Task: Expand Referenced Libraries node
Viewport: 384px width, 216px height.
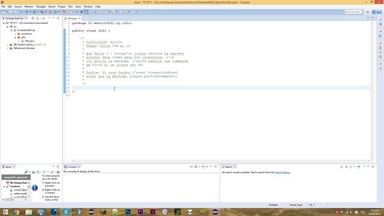Action: click(x=8, y=48)
